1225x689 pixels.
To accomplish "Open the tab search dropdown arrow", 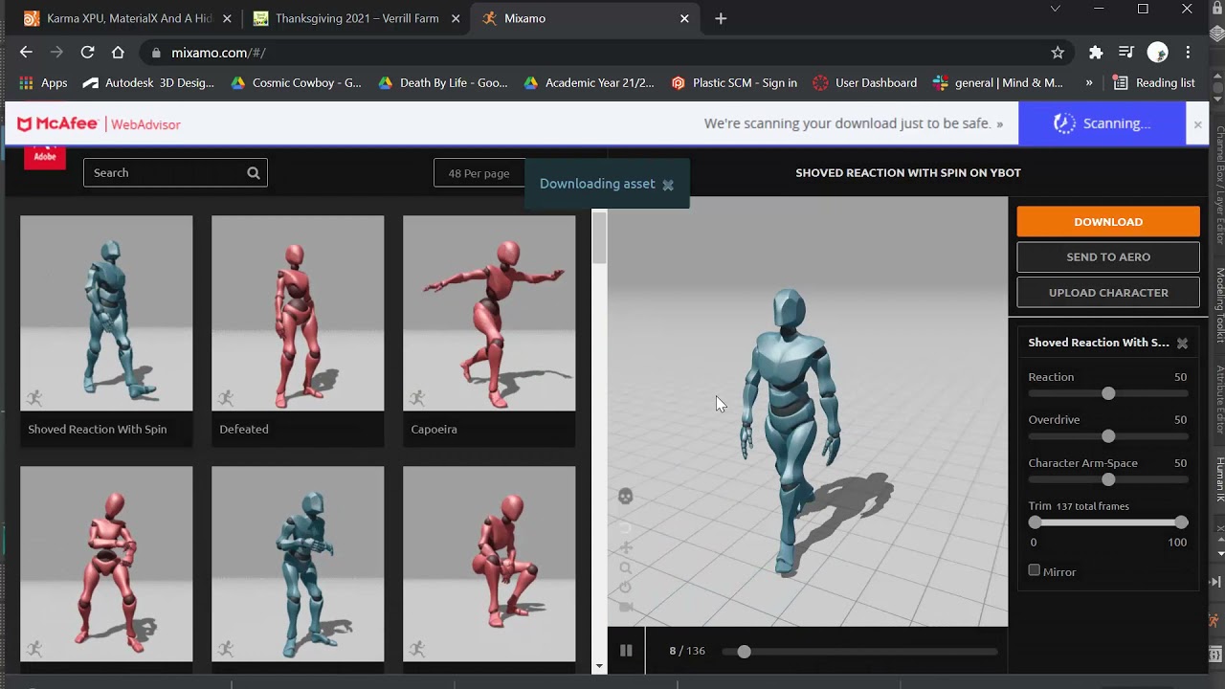I will [x=1056, y=10].
